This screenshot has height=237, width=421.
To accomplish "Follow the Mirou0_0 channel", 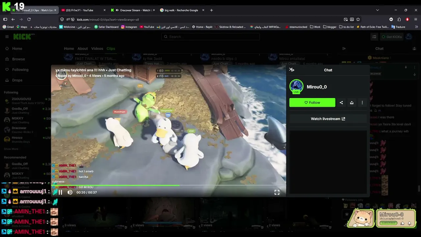I will pos(312,102).
